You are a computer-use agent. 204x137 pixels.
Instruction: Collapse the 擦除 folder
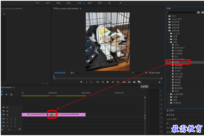[168, 42]
